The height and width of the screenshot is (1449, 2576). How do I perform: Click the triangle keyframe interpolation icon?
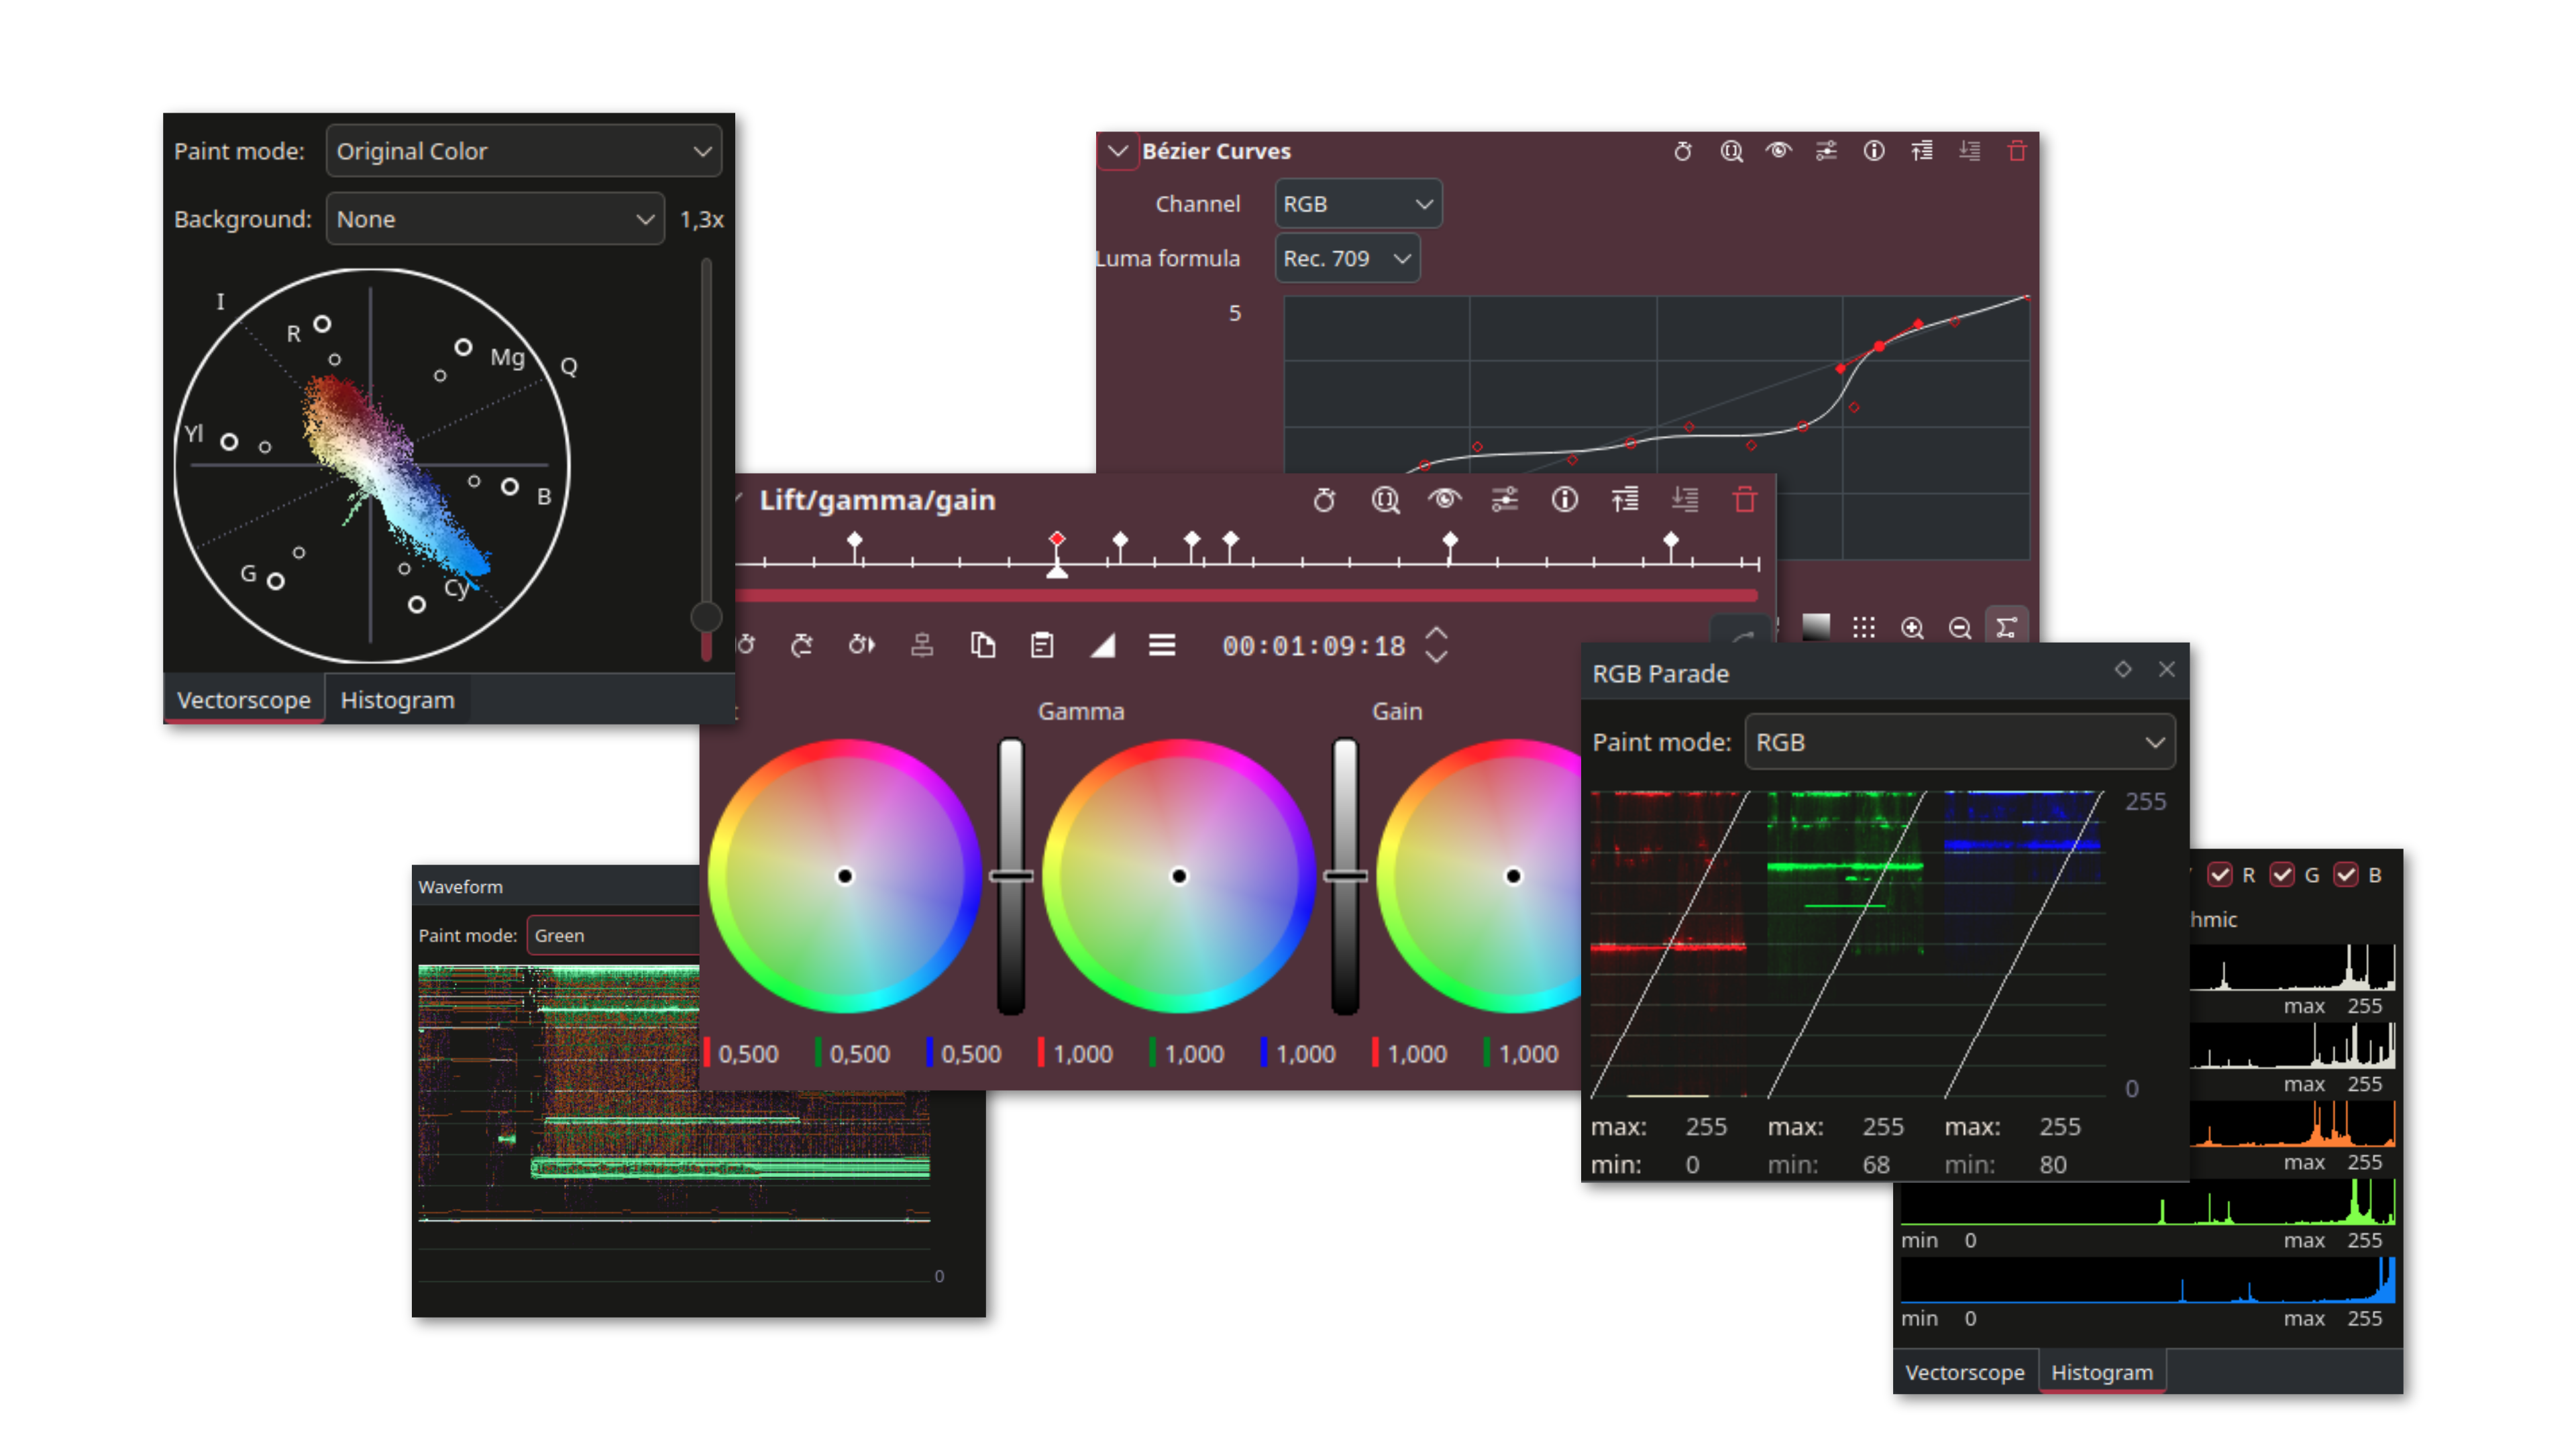(x=1102, y=646)
